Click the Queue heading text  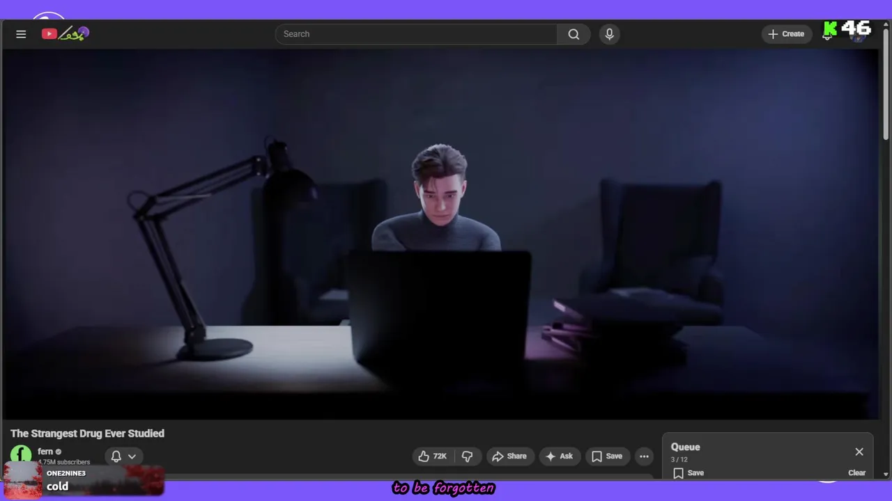(685, 447)
